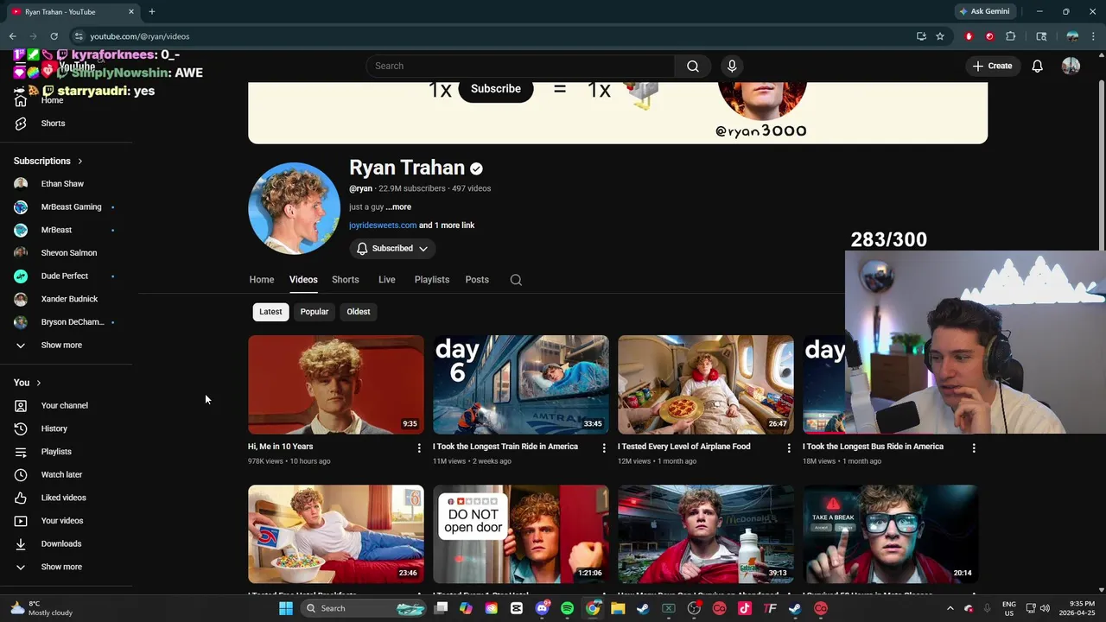
Task: Focus the YouTube search field
Action: click(520, 66)
